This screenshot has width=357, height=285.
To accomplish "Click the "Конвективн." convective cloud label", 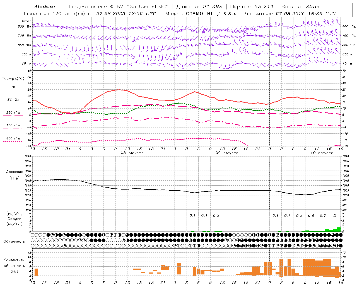I will pos(15,260).
